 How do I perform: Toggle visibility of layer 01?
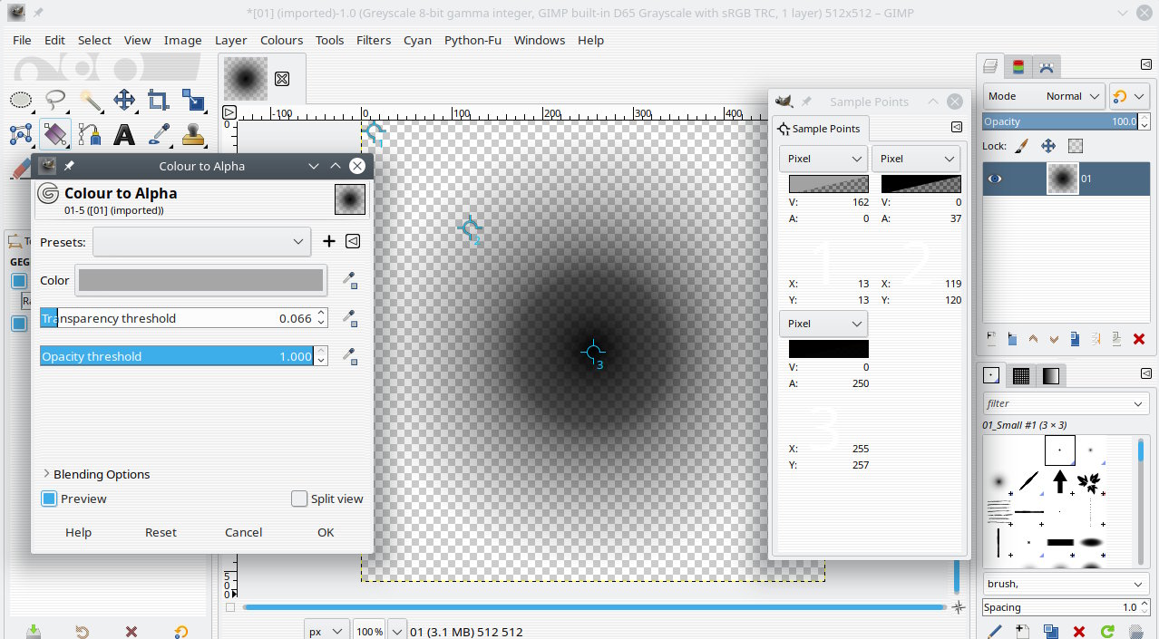[x=995, y=179]
